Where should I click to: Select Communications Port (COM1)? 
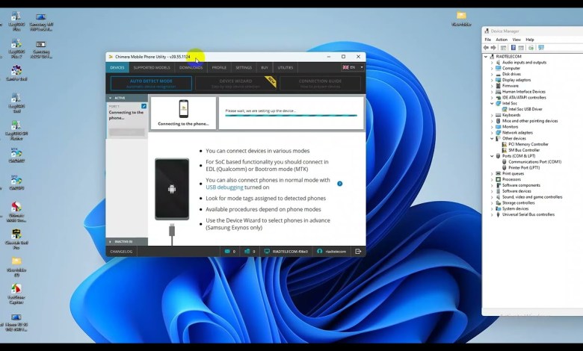pos(531,162)
